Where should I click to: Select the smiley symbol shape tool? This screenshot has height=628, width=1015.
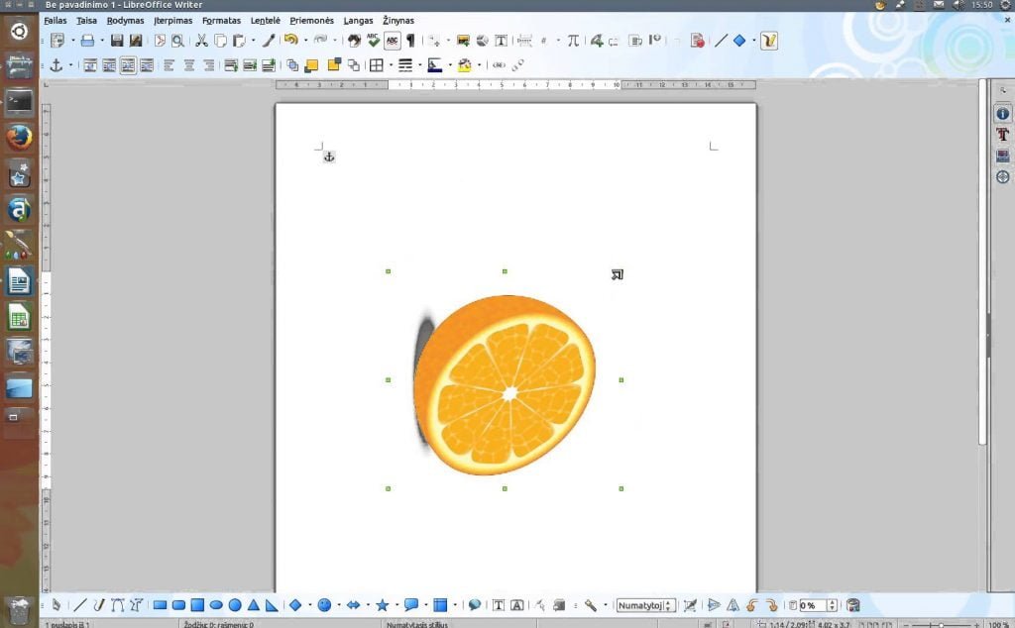click(x=324, y=605)
